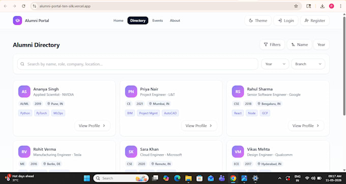This screenshot has height=184, width=346.
Task: Click the browser back arrow
Action: click(x=5, y=6)
